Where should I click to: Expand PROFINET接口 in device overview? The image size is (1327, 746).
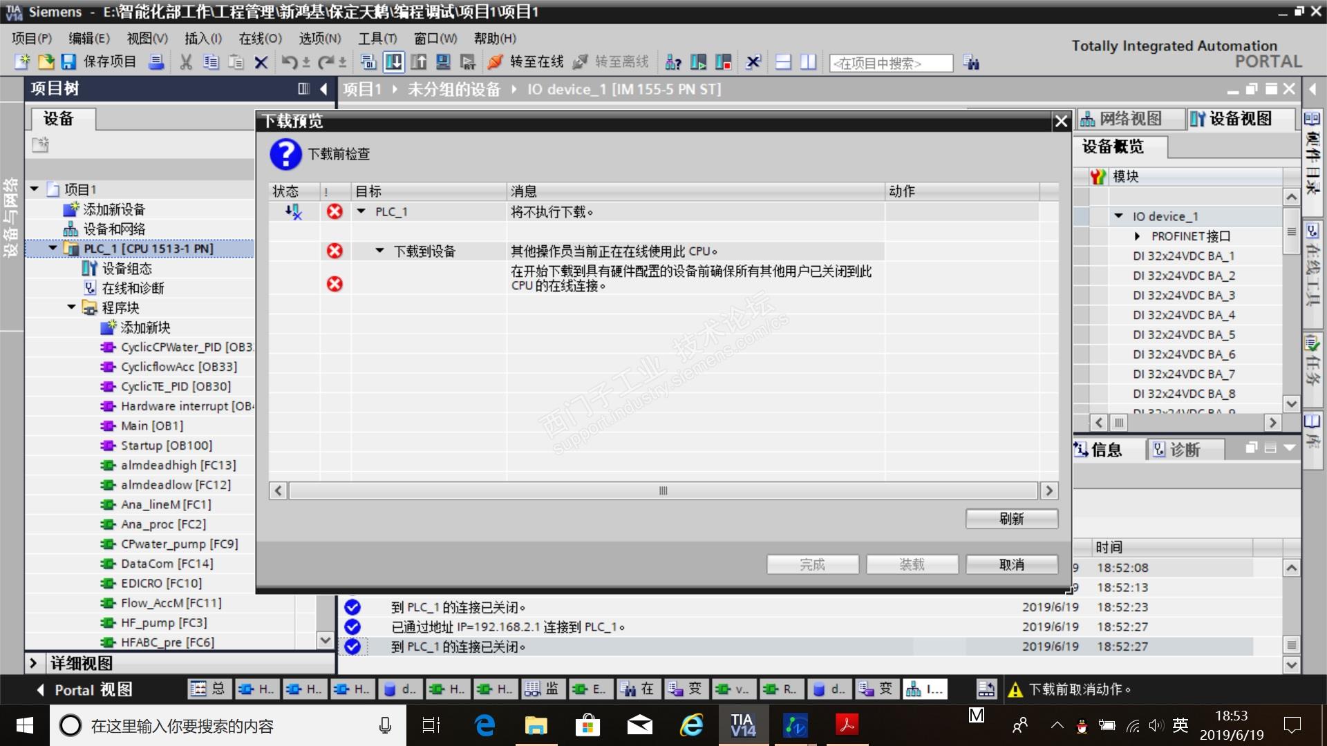click(1137, 236)
